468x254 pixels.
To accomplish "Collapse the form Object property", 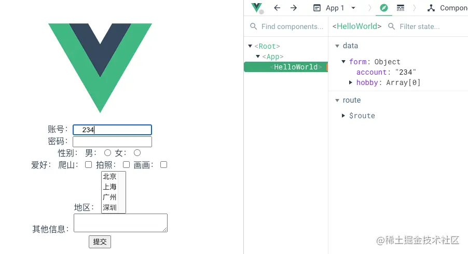I will (x=343, y=62).
